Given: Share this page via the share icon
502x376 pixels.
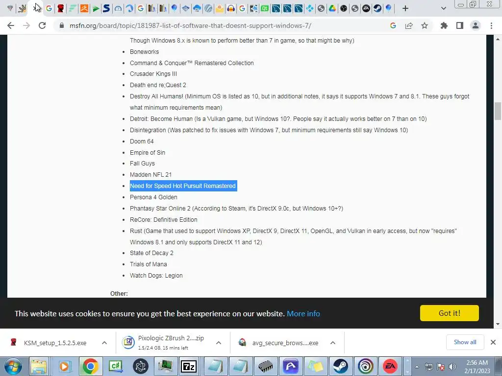Looking at the screenshot, I should tap(409, 25).
